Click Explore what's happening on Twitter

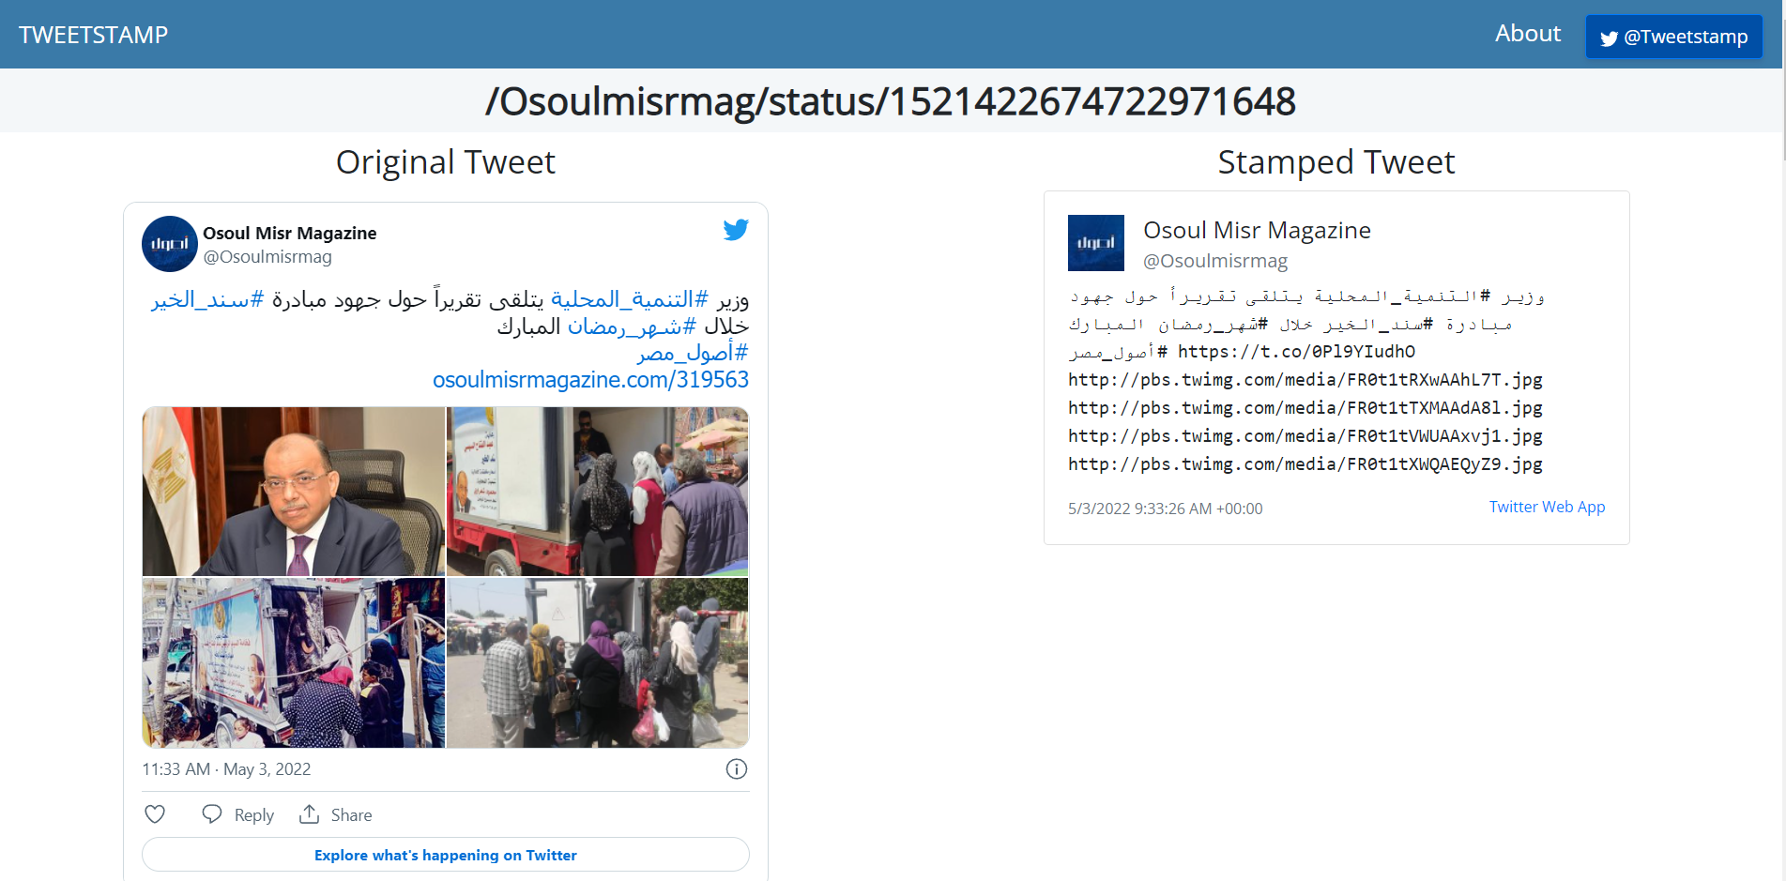446,855
